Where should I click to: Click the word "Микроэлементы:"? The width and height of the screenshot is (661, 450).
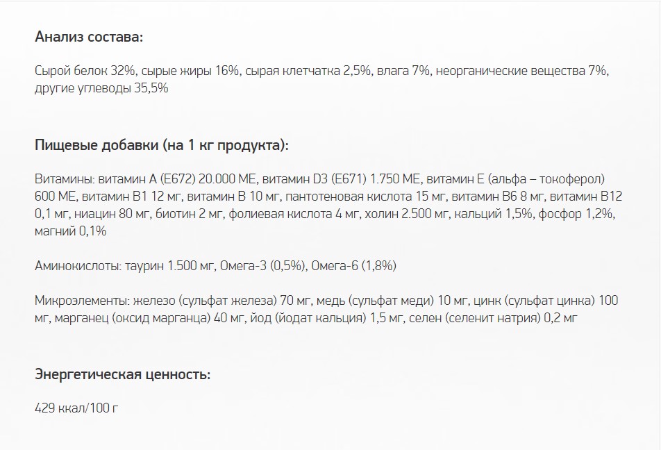79,301
